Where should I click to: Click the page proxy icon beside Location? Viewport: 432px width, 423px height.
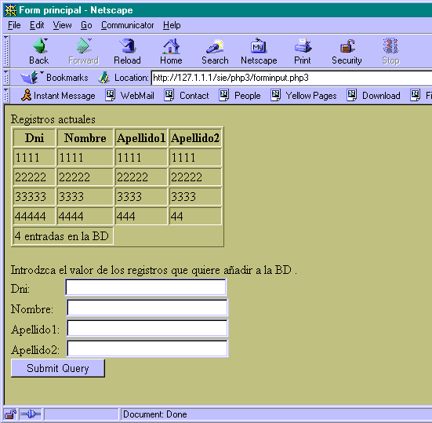pyautogui.click(x=103, y=78)
